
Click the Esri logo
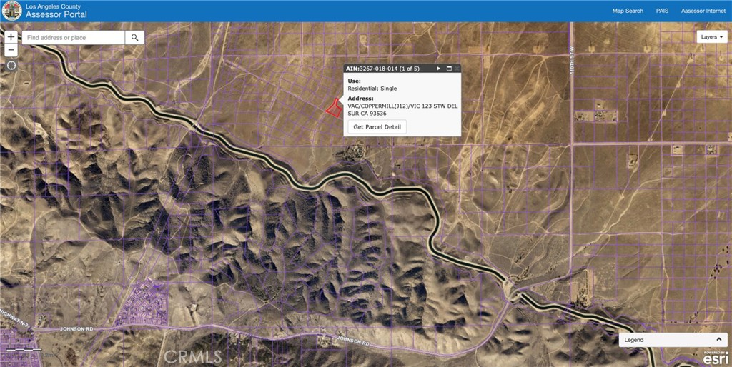715,358
